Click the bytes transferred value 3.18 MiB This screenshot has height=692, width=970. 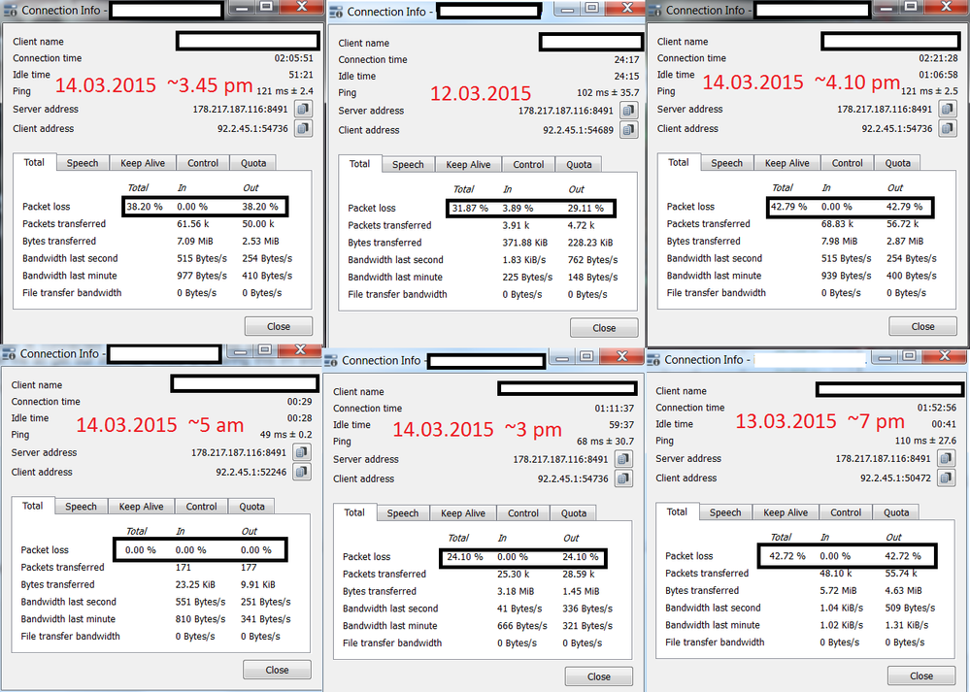(515, 591)
